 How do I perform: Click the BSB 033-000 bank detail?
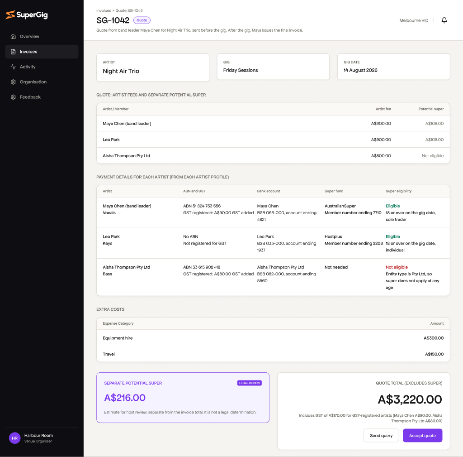point(286,247)
